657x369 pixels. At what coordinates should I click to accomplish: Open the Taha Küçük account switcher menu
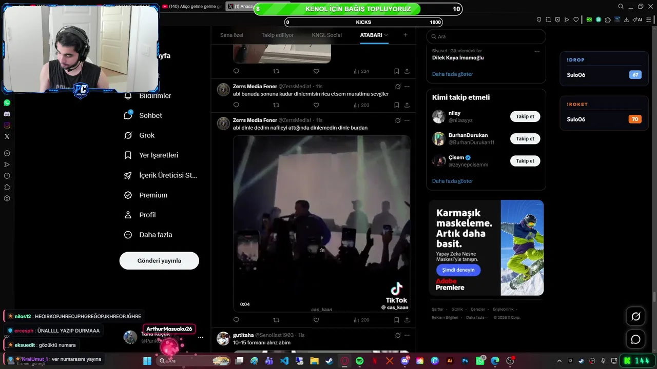click(x=201, y=337)
